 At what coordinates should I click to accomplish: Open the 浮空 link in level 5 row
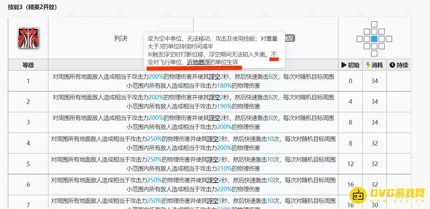tap(213, 160)
